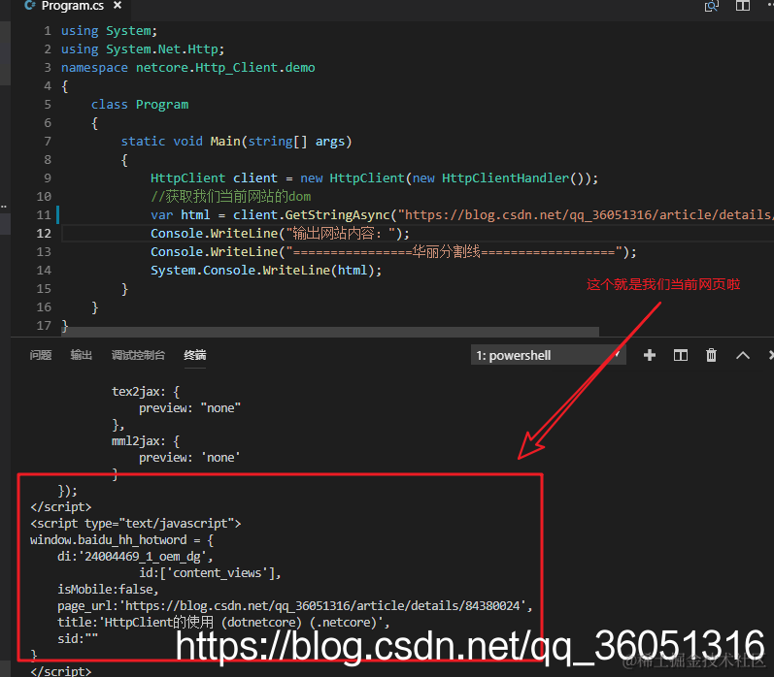Viewport: 774px width, 677px height.
Task: Close the Program.cs editor tab
Action: (x=118, y=6)
